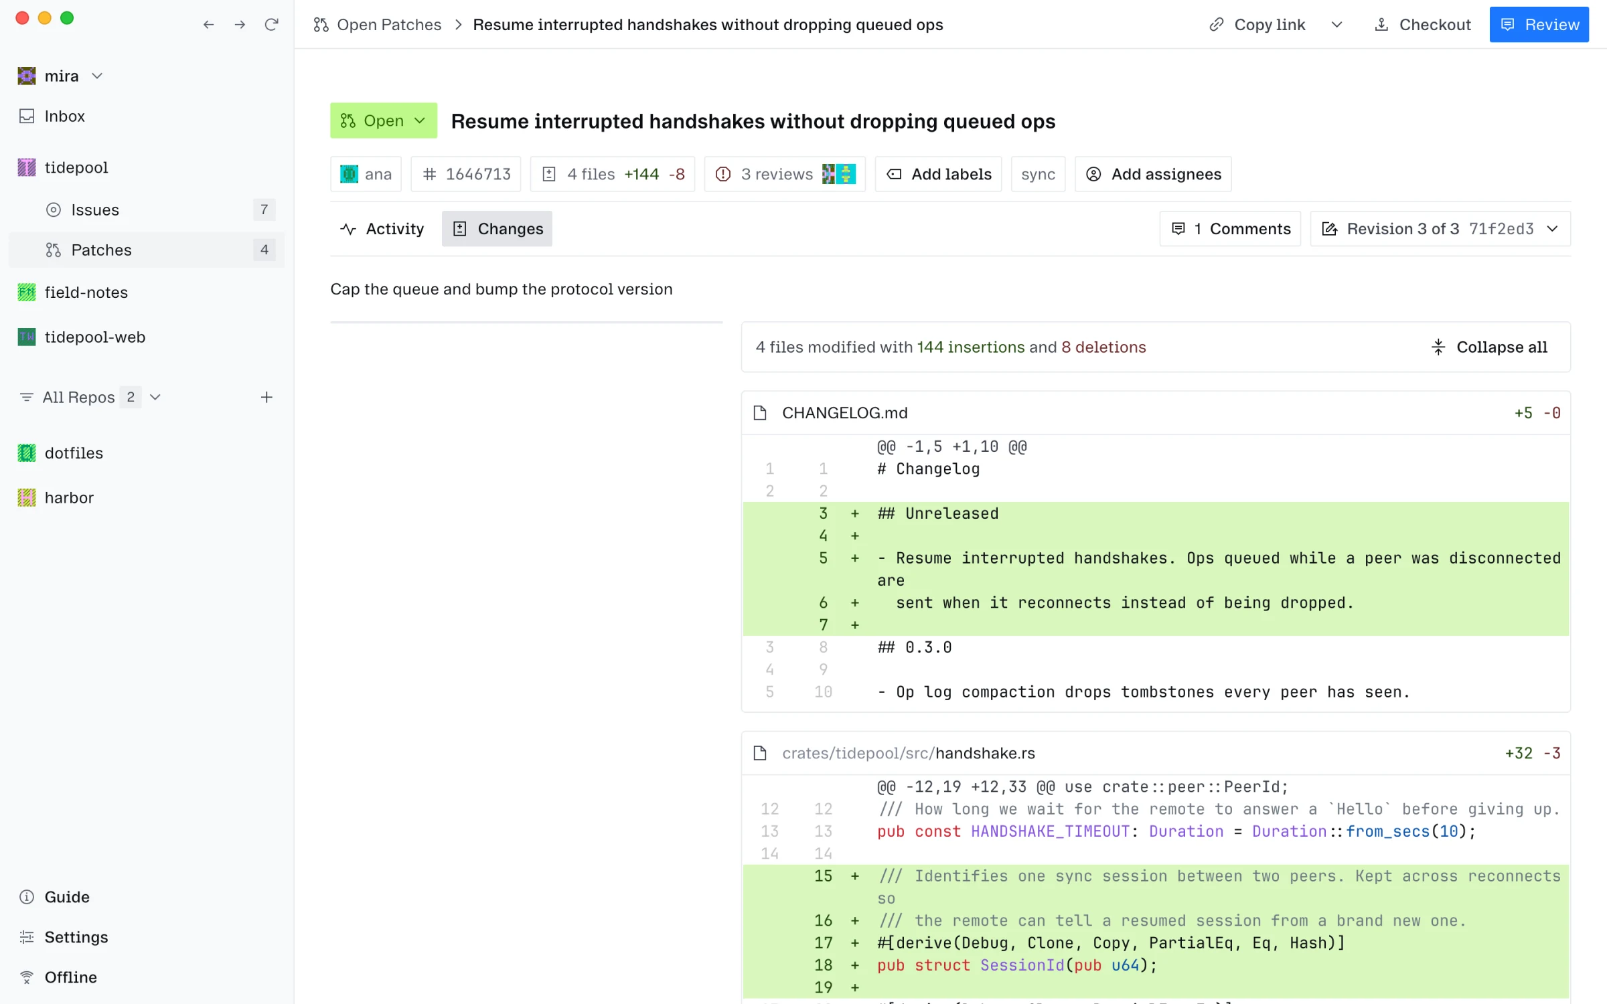
Task: Expand the mira account chevron
Action: click(97, 76)
